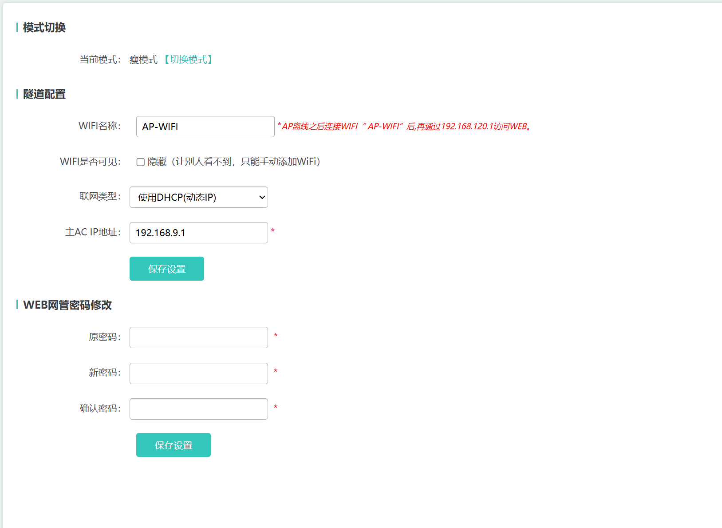The width and height of the screenshot is (722, 528).
Task: Click the 隧道配置 section heading
Action: (x=44, y=94)
